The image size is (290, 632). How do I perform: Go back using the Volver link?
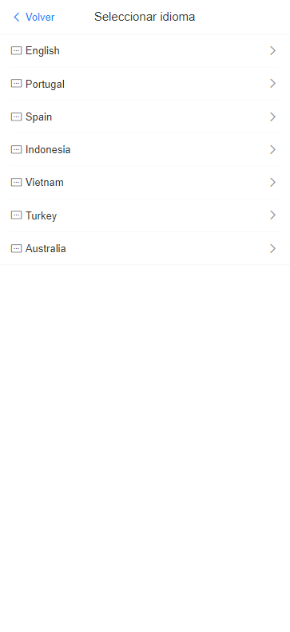tap(40, 17)
